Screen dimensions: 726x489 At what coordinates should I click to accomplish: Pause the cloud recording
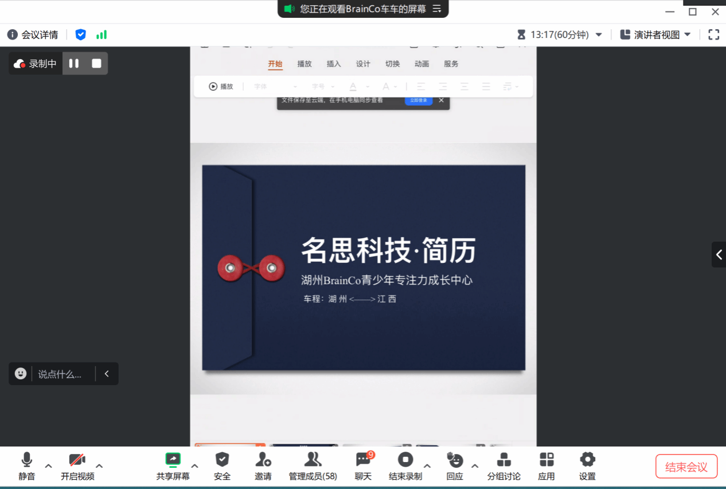(x=74, y=64)
